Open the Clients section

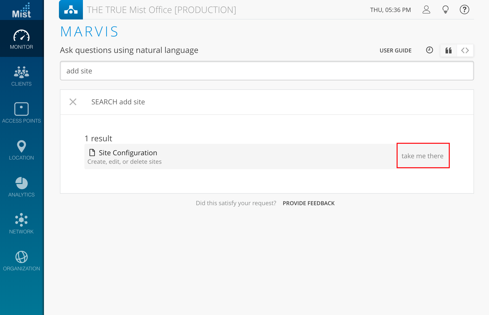pos(21,76)
